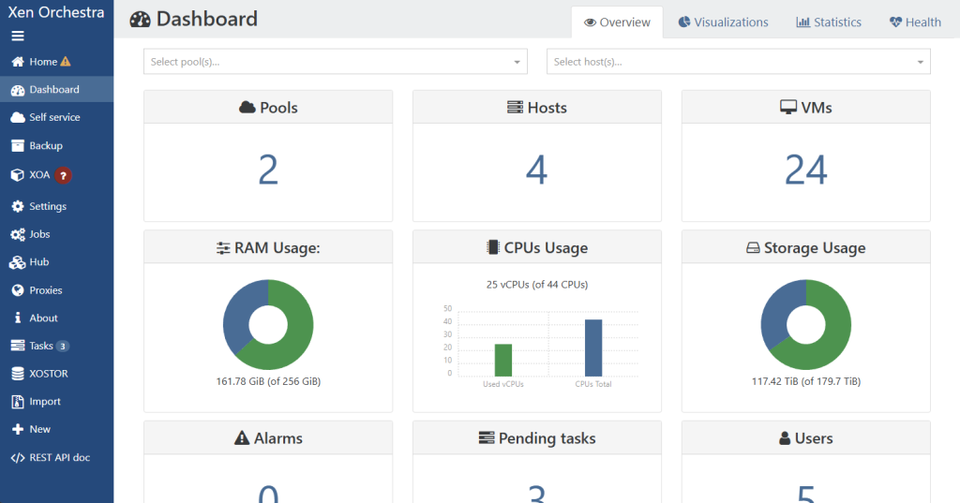Go to the Health tab
Image resolution: width=960 pixels, height=503 pixels.
(x=915, y=22)
